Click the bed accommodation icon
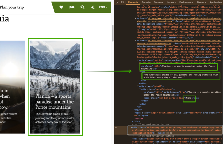Image resolution: width=223 pixels, height=144 pixels. coord(72,7)
